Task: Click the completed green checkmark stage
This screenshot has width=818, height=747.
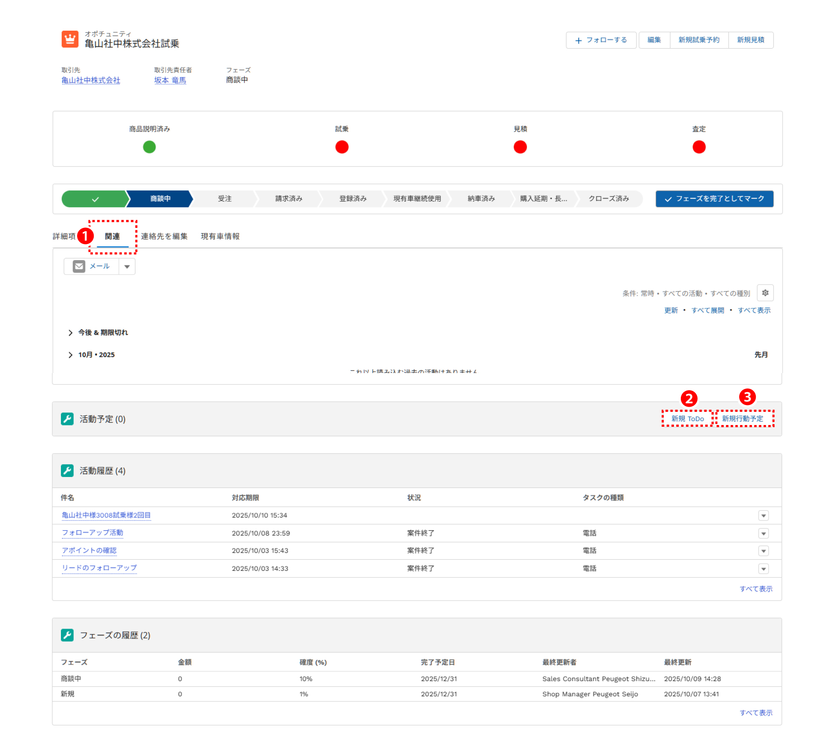Action: click(95, 199)
